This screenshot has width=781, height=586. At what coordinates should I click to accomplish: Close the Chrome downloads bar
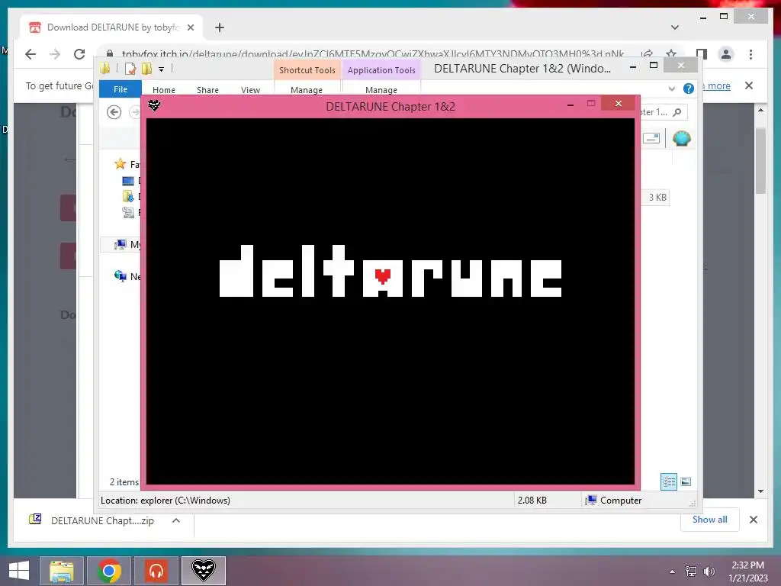point(754,520)
